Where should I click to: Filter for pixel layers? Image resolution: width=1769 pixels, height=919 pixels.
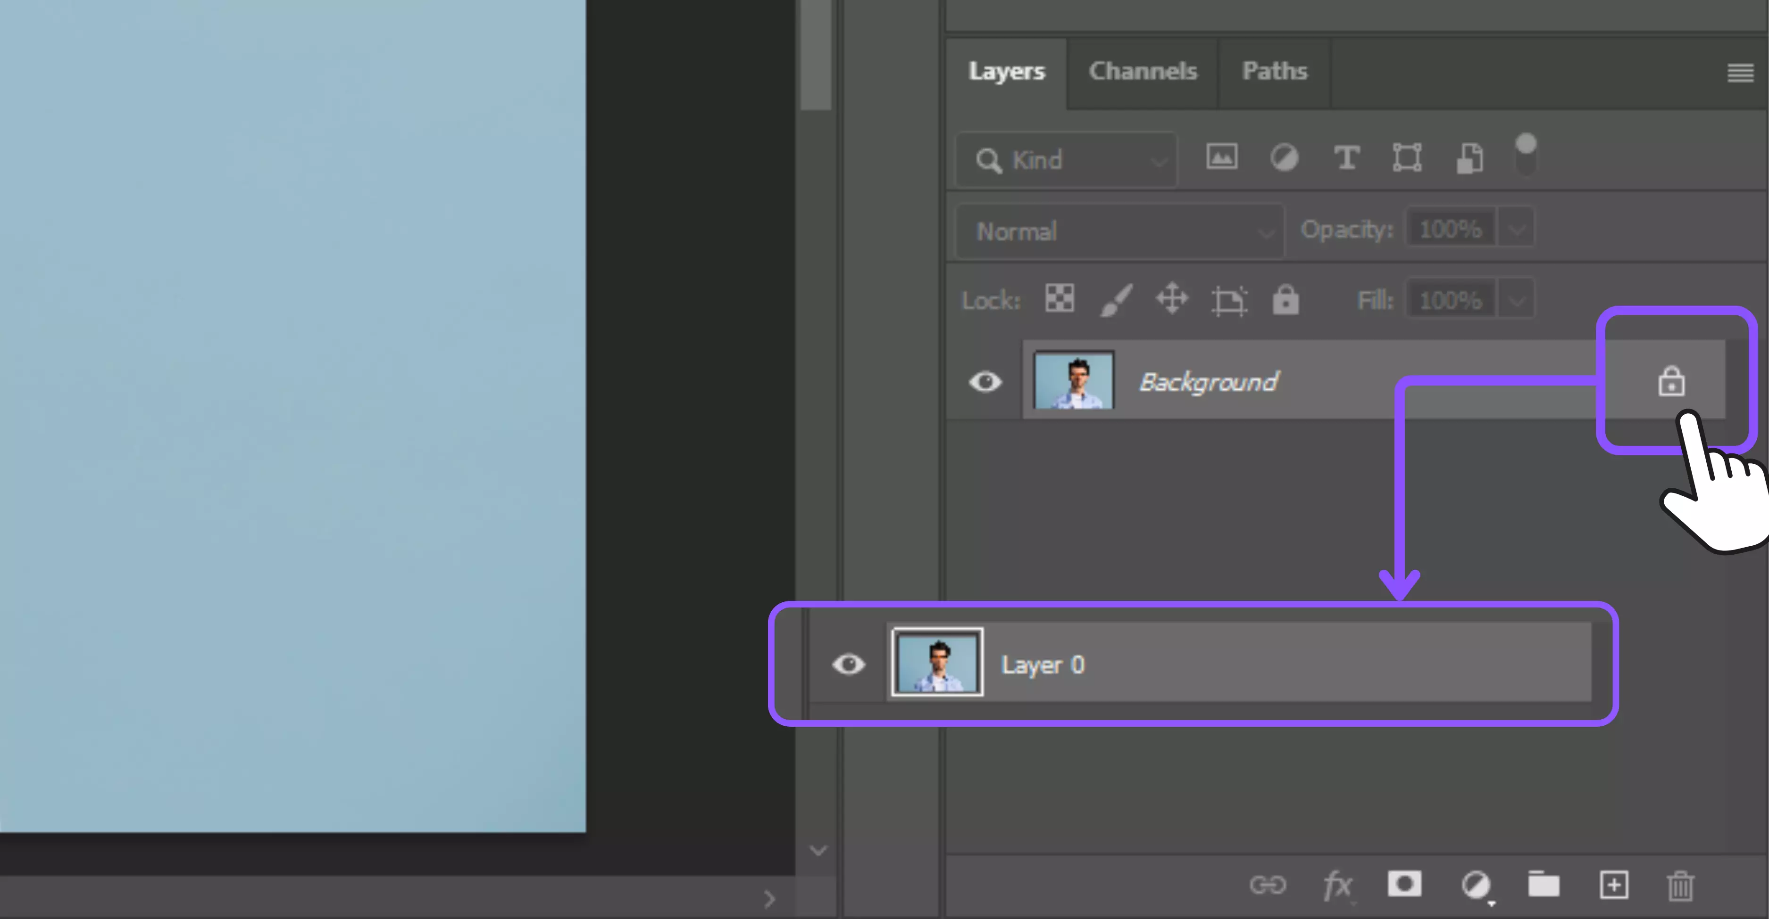click(1222, 157)
